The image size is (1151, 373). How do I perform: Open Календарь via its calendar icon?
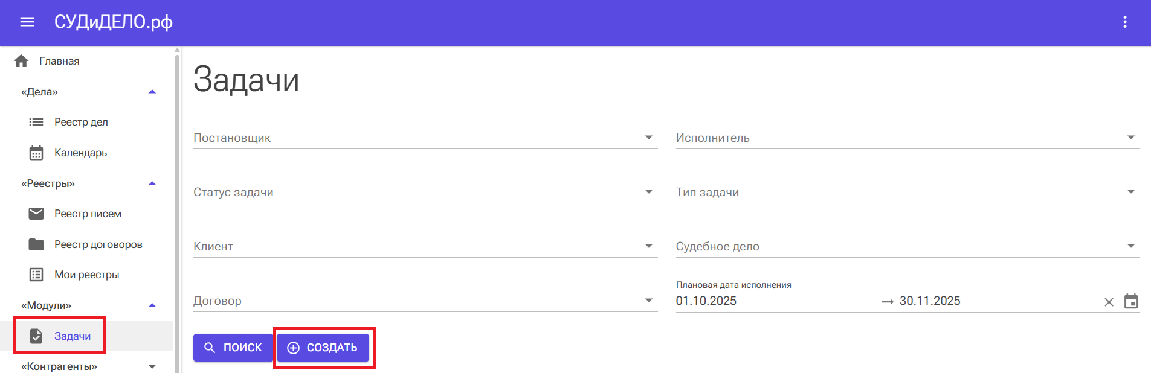[36, 153]
